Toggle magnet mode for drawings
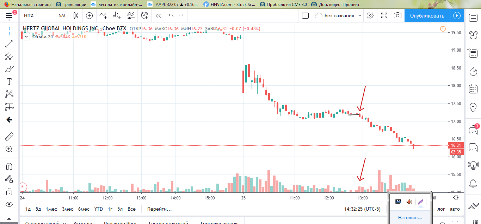This screenshot has height=224, width=481. coord(9,166)
